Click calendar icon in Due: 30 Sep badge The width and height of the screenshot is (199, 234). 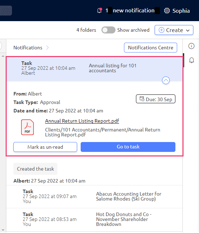(x=142, y=99)
